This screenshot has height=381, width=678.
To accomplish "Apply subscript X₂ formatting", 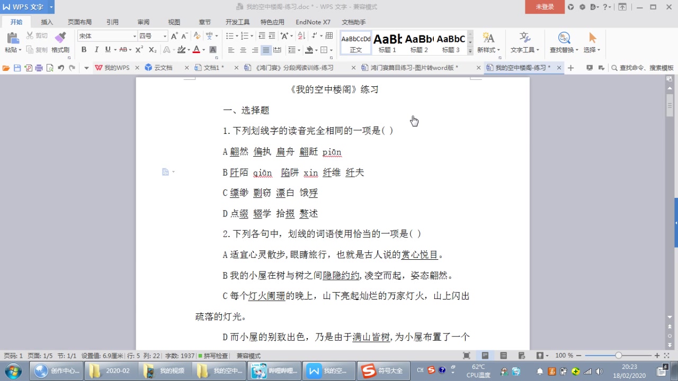I will point(152,50).
